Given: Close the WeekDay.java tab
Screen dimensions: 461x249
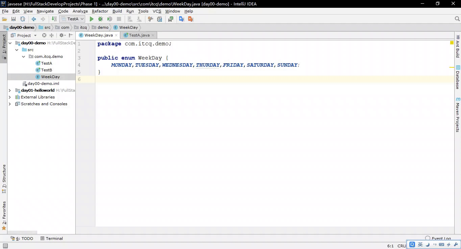Looking at the screenshot, I should pyautogui.click(x=116, y=35).
